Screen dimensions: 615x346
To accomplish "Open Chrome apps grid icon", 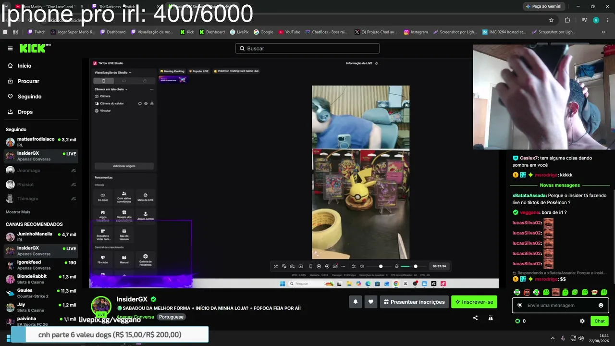I will point(15,32).
